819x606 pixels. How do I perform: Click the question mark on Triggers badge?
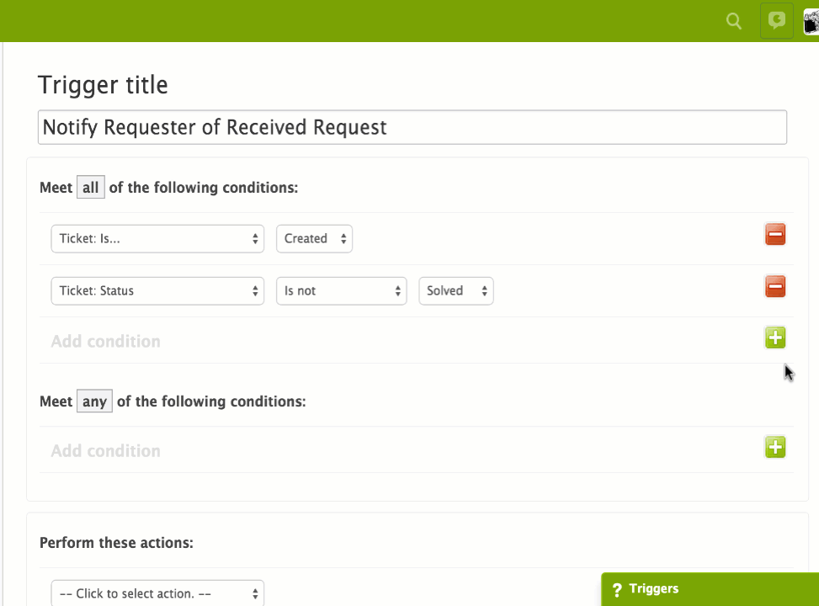point(619,588)
